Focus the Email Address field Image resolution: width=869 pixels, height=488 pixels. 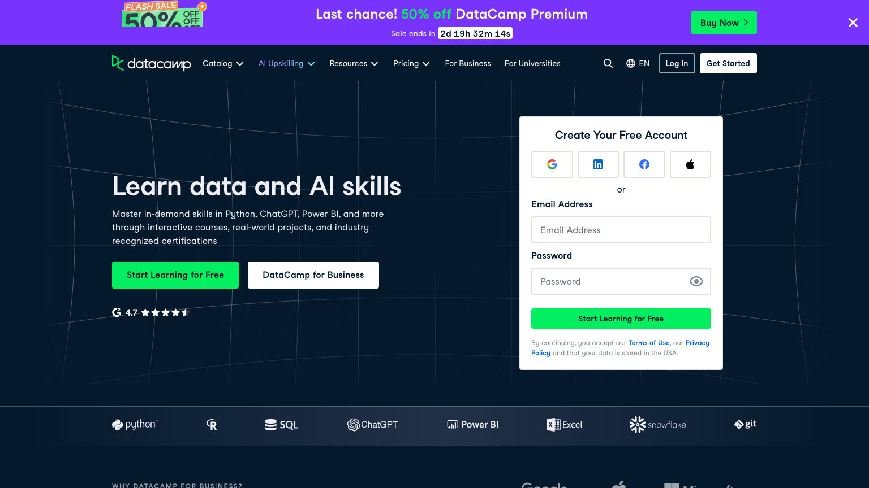click(x=621, y=230)
